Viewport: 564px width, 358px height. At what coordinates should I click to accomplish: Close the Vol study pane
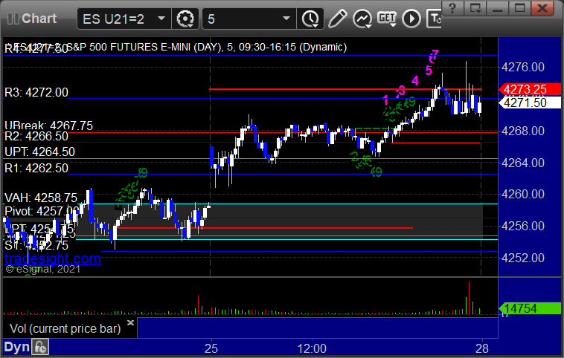pyautogui.click(x=130, y=322)
